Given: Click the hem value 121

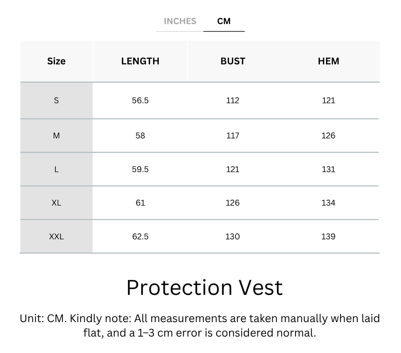Looking at the screenshot, I should [328, 101].
